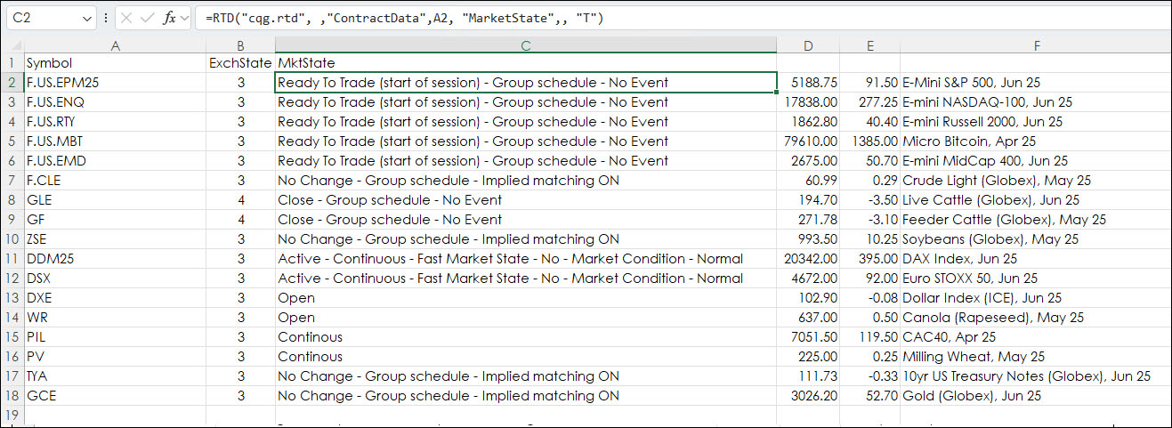The image size is (1172, 428).
Task: Click the MktState header cell
Action: 526,63
